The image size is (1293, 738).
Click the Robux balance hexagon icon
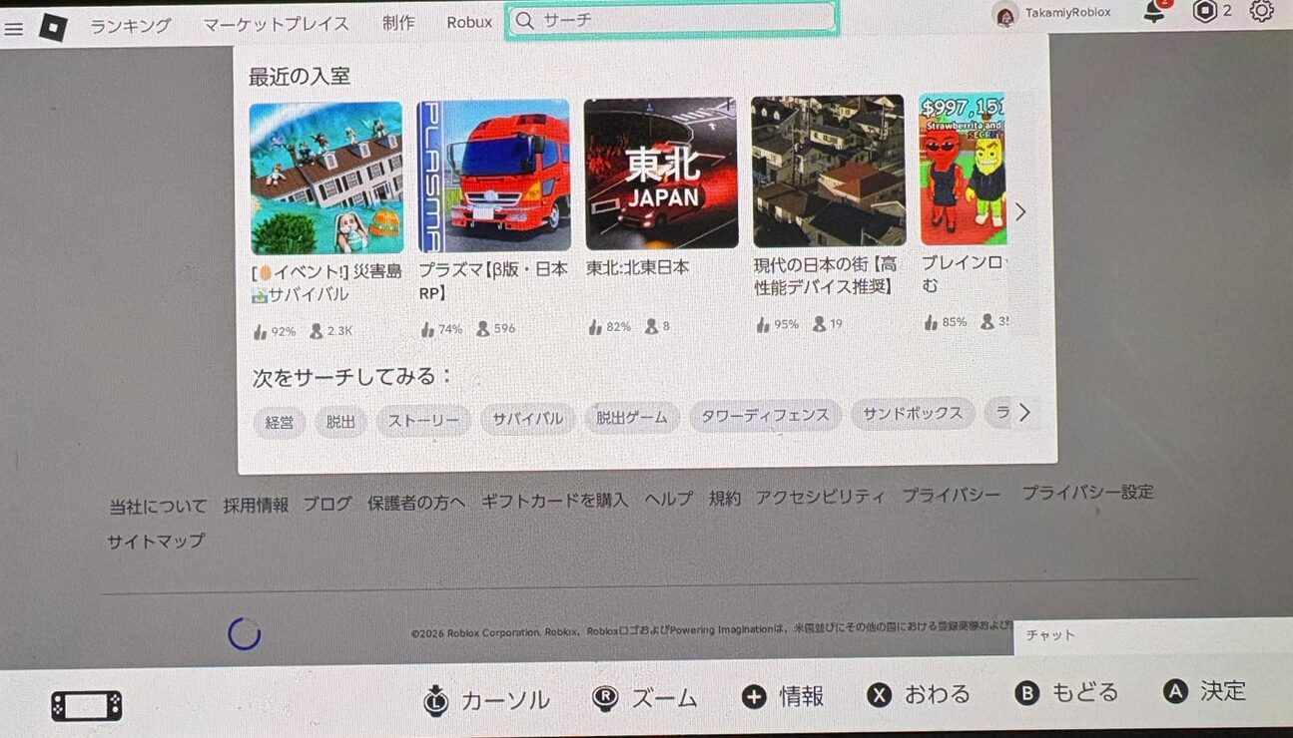click(1206, 11)
